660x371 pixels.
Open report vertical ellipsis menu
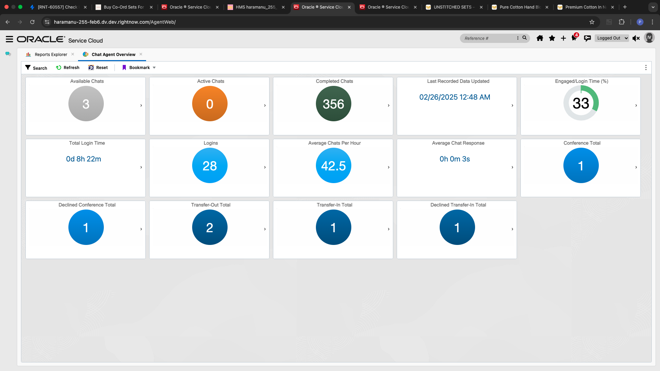(646, 68)
